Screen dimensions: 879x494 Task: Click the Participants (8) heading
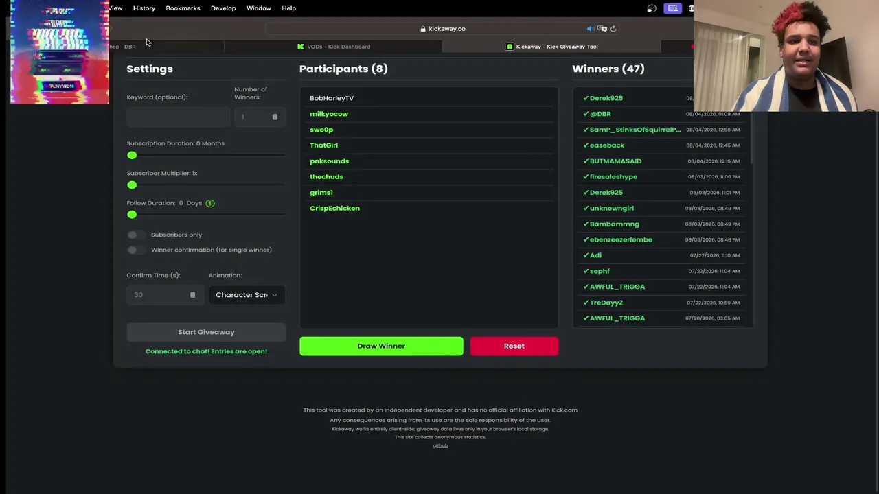[343, 69]
